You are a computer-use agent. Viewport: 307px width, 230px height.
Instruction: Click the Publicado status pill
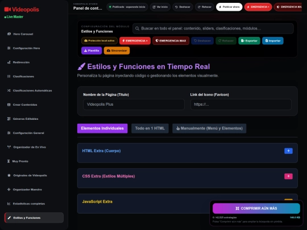coord(127,7)
